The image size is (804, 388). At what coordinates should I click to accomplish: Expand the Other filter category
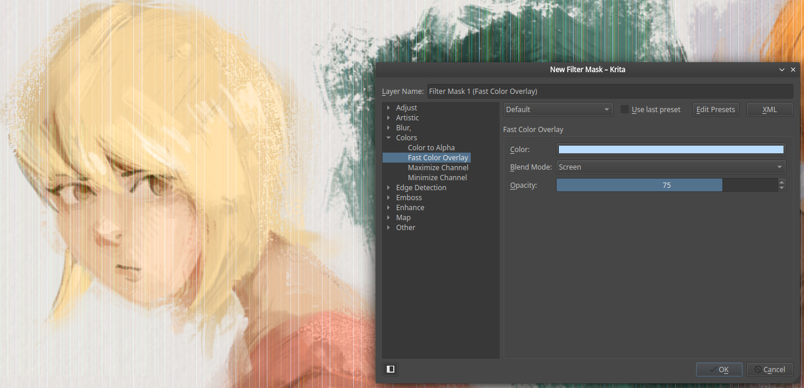click(388, 228)
